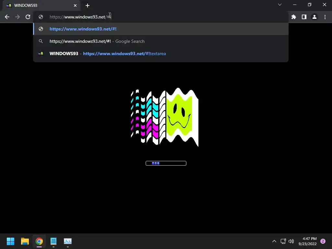332x249 pixels.
Task: Open the Notepad taskbar icon
Action: click(53, 241)
